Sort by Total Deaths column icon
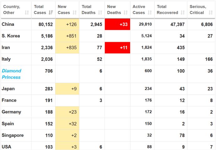 (100, 13)
